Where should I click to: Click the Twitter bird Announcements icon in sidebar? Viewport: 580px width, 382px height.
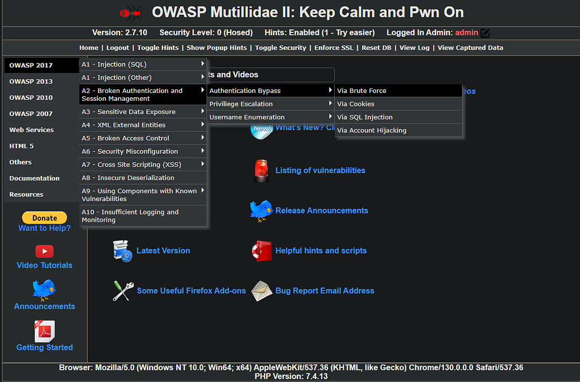[44, 290]
